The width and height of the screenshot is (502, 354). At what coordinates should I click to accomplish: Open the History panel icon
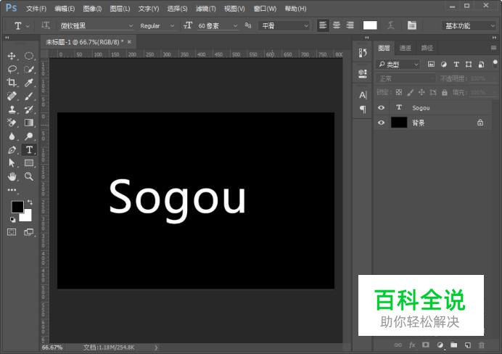click(363, 53)
